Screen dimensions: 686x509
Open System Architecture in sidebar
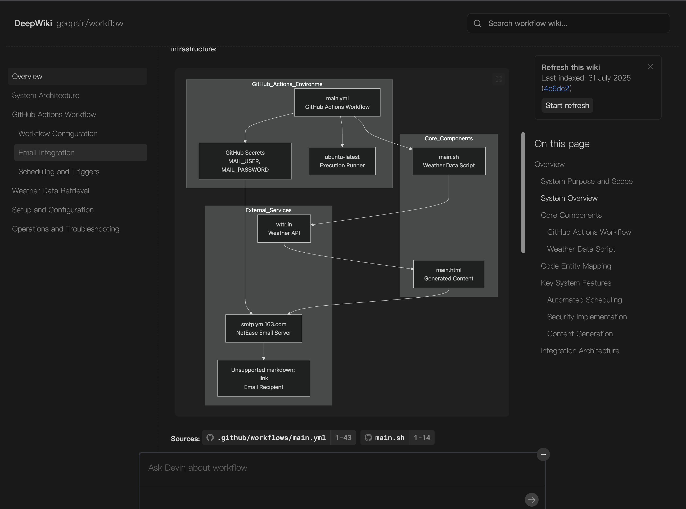[x=46, y=96]
